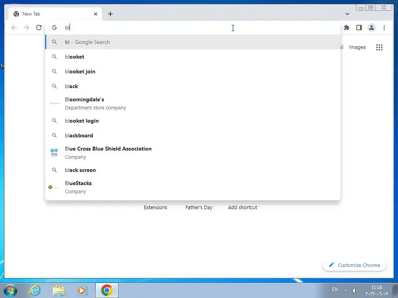Go back with the left arrow

coord(14,28)
